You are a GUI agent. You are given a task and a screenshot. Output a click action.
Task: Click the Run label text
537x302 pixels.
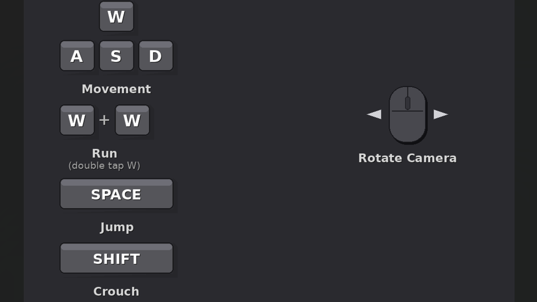(x=104, y=153)
